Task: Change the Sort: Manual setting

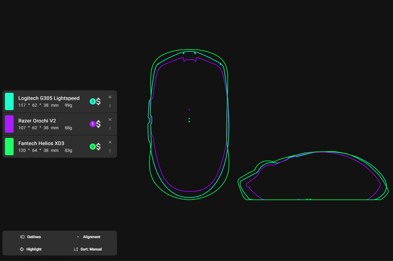Action: click(88, 249)
